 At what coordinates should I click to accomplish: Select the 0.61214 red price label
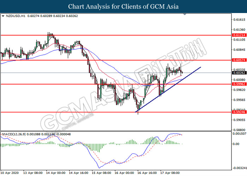tap(239, 35)
